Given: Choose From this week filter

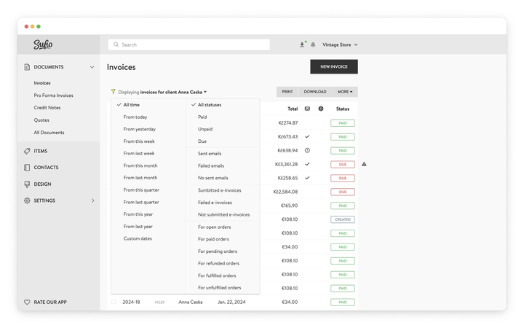Looking at the screenshot, I should pos(139,141).
